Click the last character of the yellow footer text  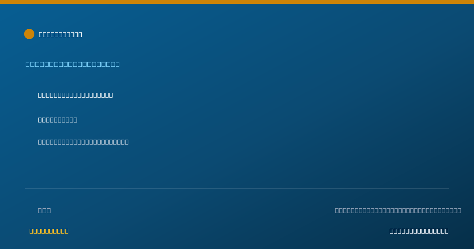click(x=67, y=231)
